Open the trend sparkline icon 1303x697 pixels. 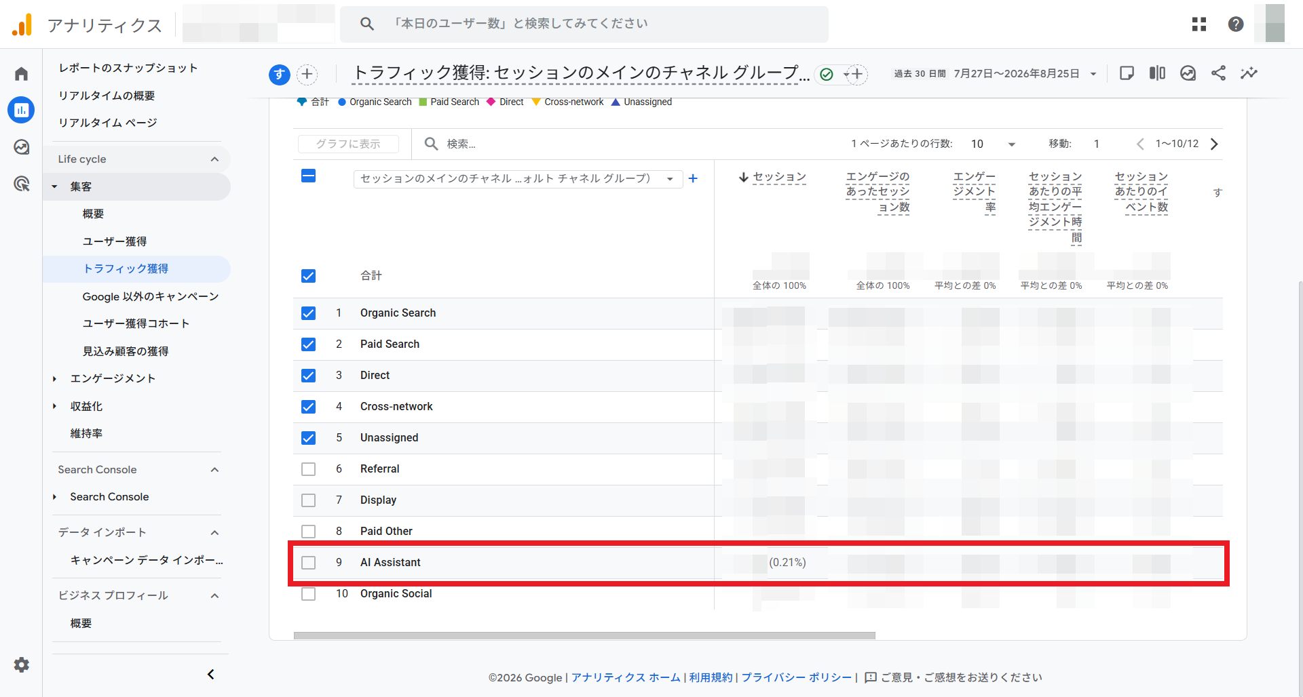click(x=1249, y=73)
